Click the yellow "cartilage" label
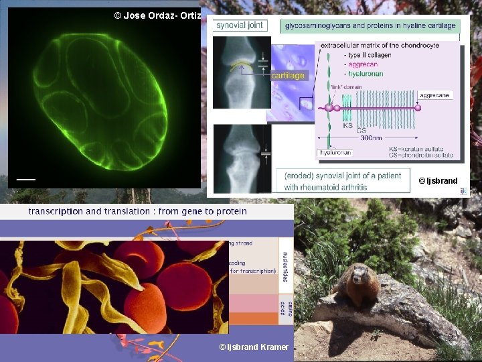 coord(288,76)
